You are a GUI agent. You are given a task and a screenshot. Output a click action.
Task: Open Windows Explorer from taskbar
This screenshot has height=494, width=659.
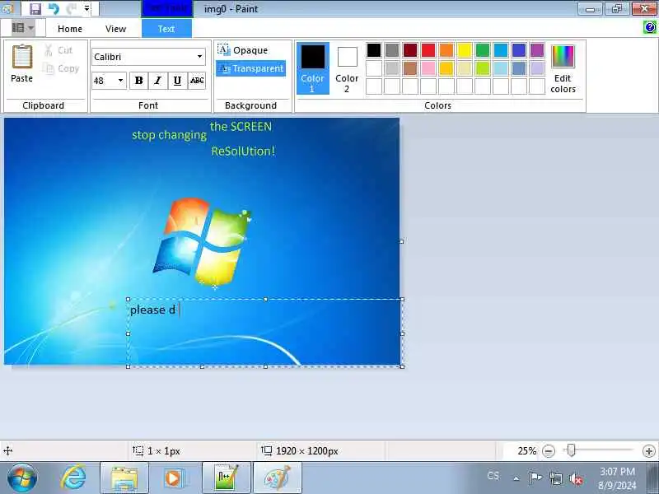point(124,478)
